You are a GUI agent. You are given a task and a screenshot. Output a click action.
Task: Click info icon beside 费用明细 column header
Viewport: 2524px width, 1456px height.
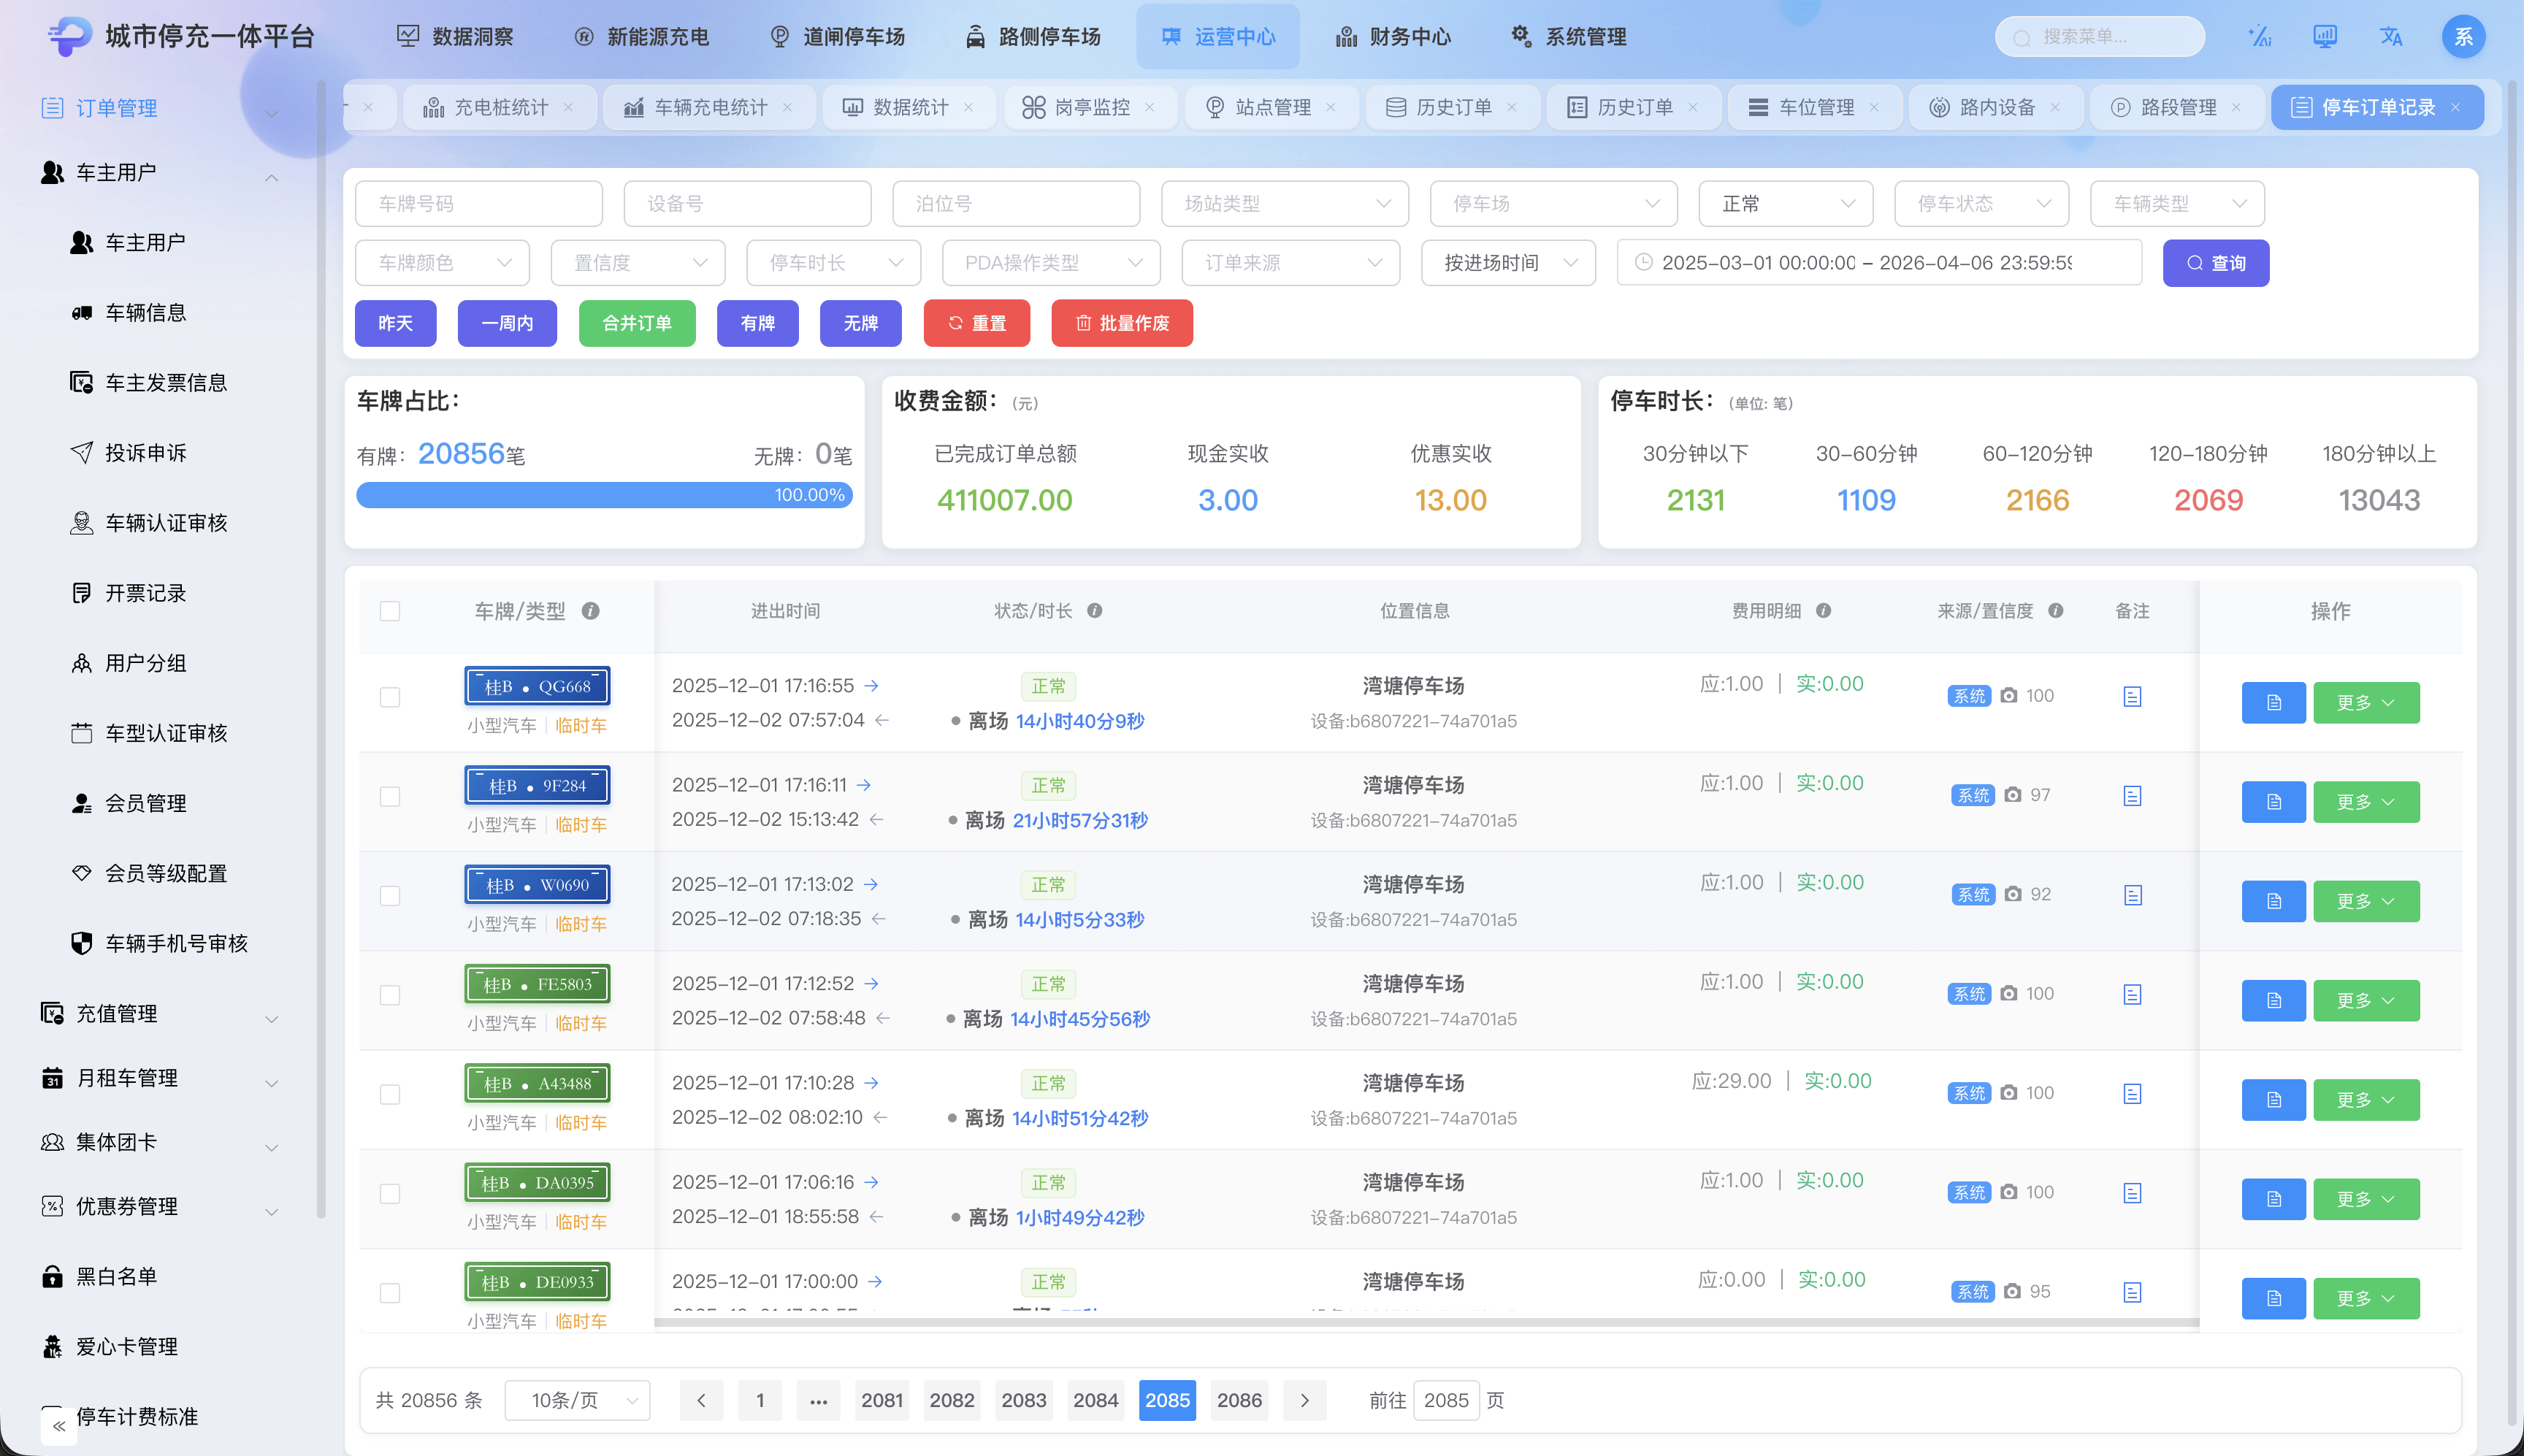1823,611
